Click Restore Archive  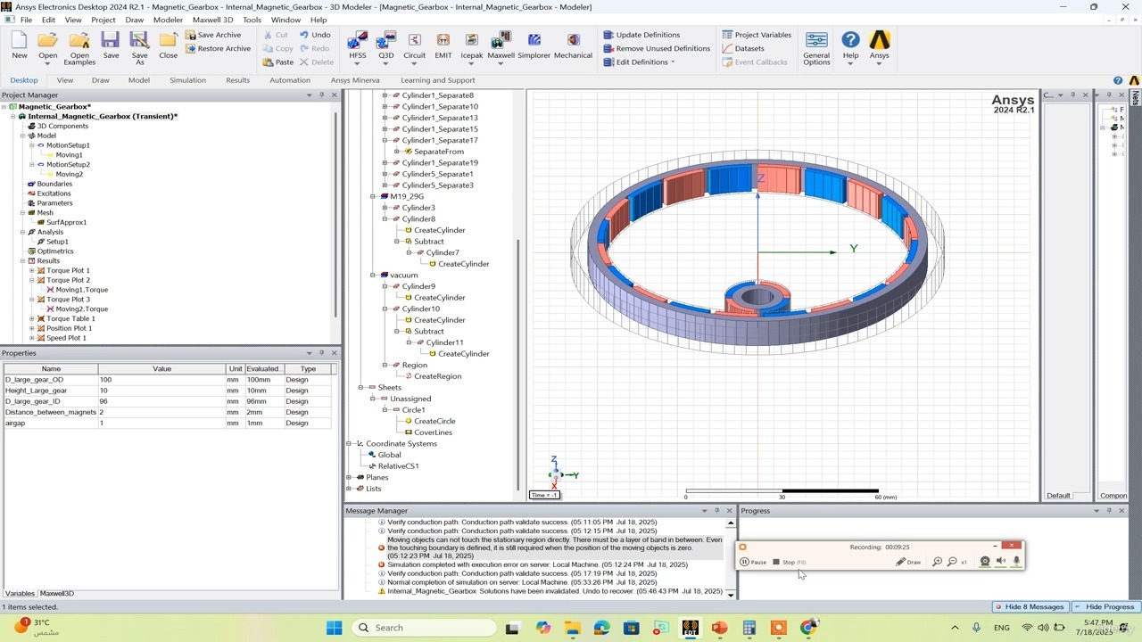218,48
